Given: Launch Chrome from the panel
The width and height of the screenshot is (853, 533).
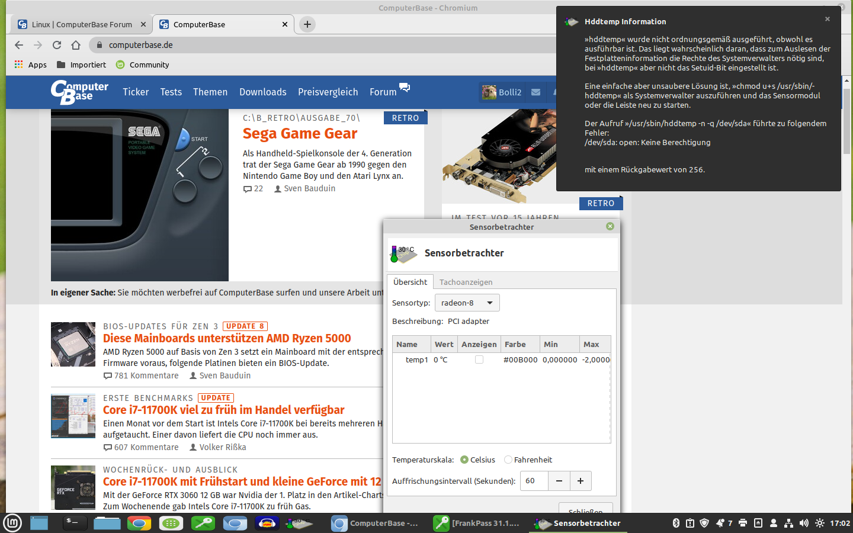Looking at the screenshot, I should (x=139, y=523).
